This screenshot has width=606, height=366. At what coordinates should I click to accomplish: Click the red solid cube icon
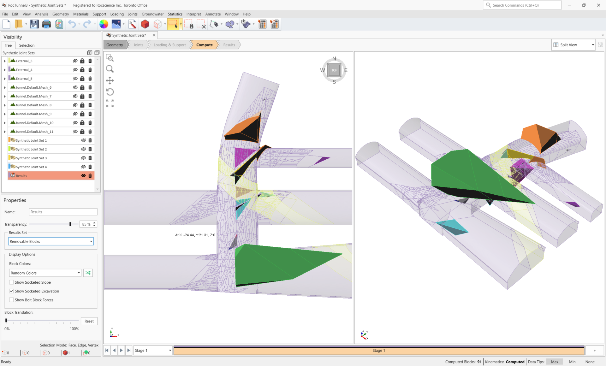point(145,24)
